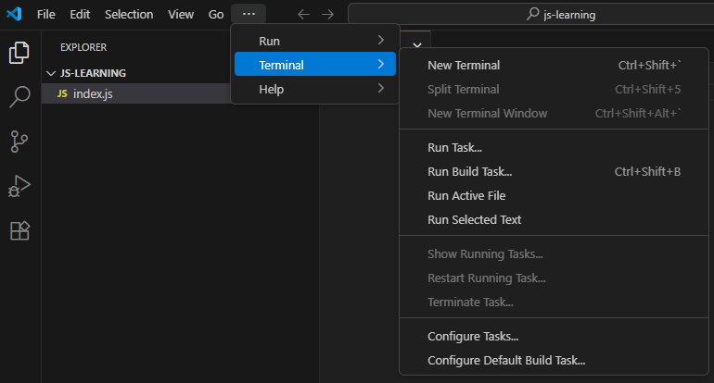The width and height of the screenshot is (714, 383).
Task: Open index.js in the explorer
Action: 92,93
